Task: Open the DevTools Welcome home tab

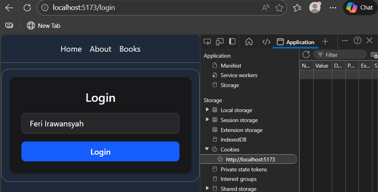Action: click(249, 42)
